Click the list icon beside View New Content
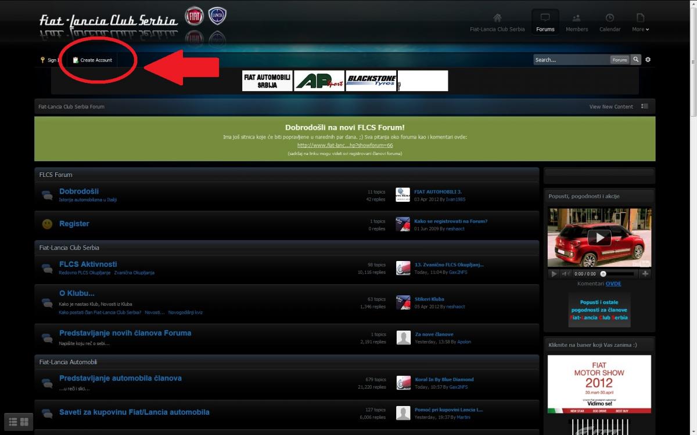This screenshot has height=435, width=697. [x=645, y=106]
